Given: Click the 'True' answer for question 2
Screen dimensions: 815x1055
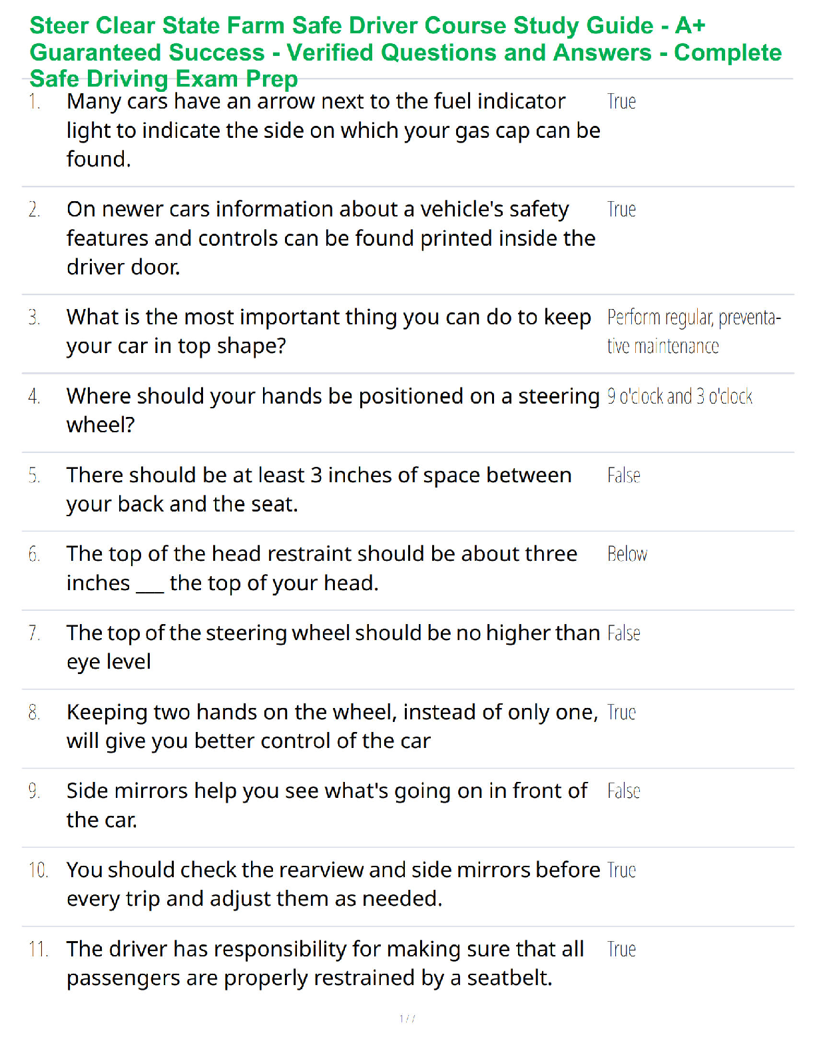Looking at the screenshot, I should pyautogui.click(x=621, y=210).
